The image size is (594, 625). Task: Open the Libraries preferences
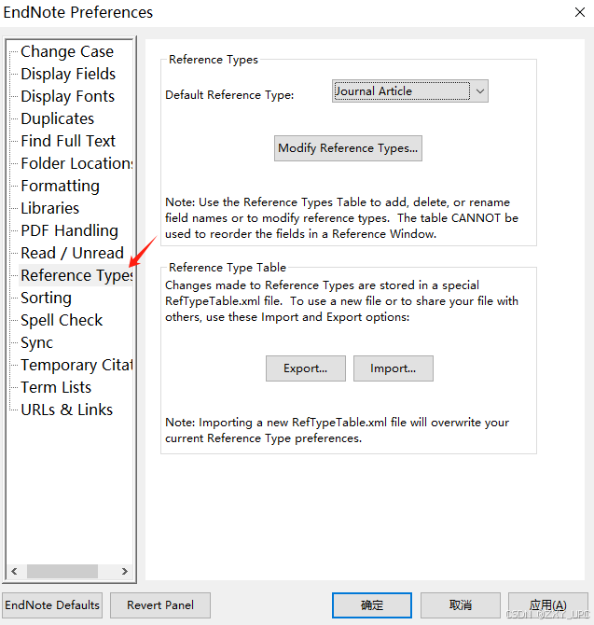click(49, 208)
